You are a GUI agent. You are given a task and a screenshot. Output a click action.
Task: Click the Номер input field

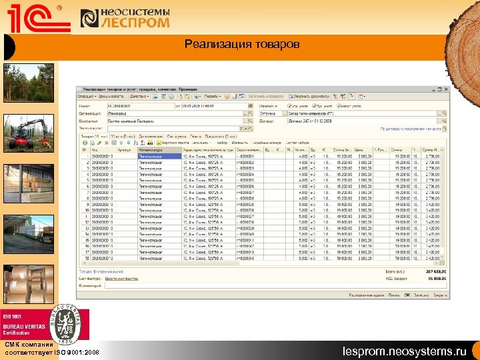tap(141, 106)
